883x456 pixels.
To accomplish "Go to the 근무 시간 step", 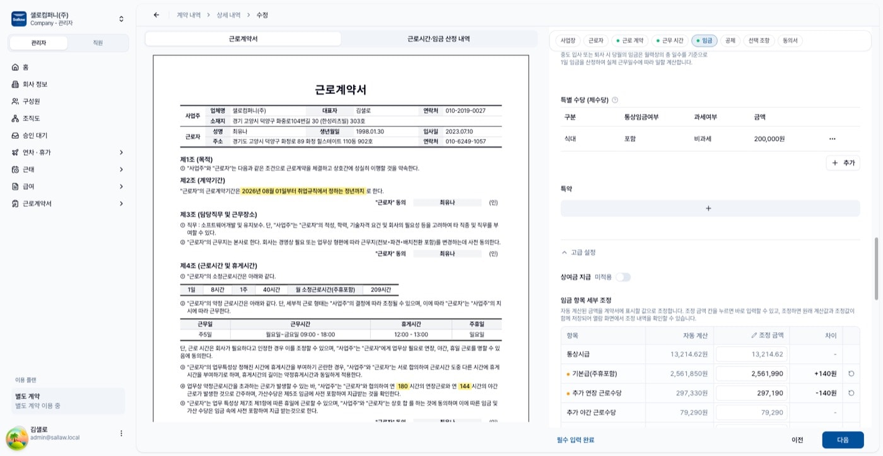I will point(669,40).
